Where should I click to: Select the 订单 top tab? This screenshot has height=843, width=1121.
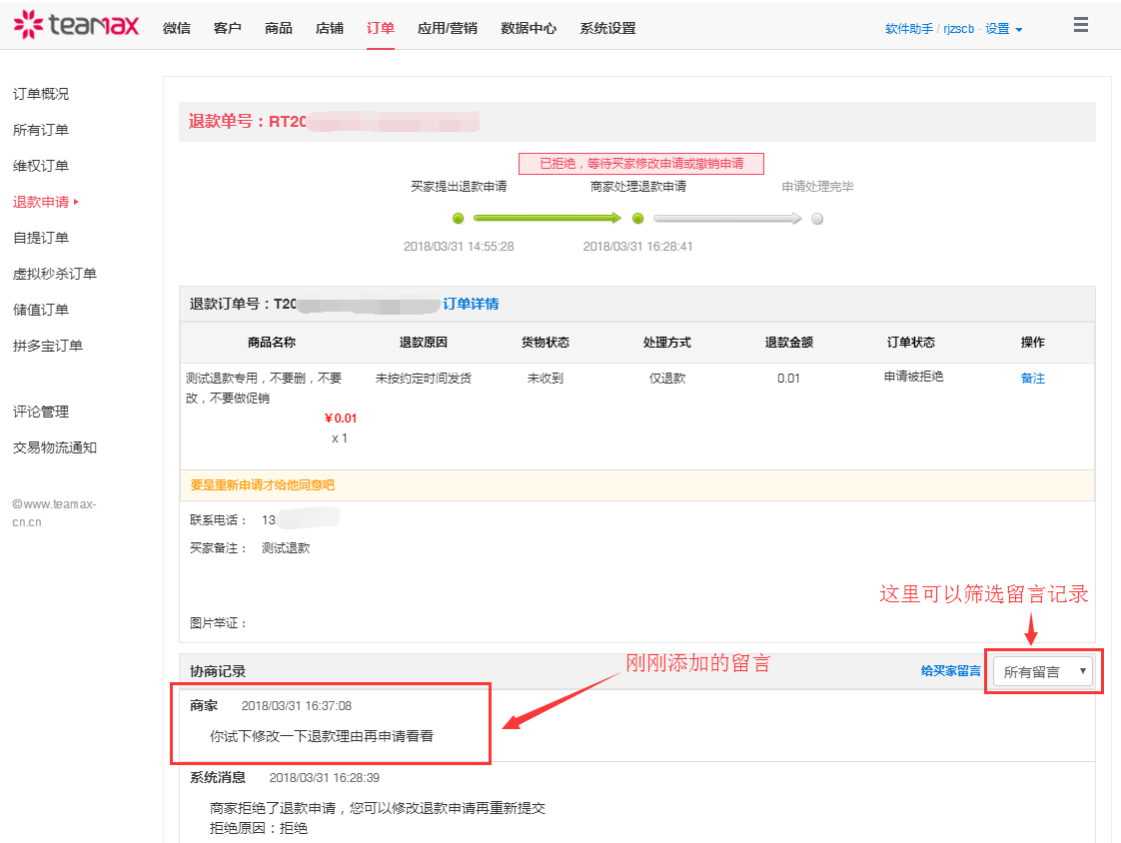coord(381,28)
